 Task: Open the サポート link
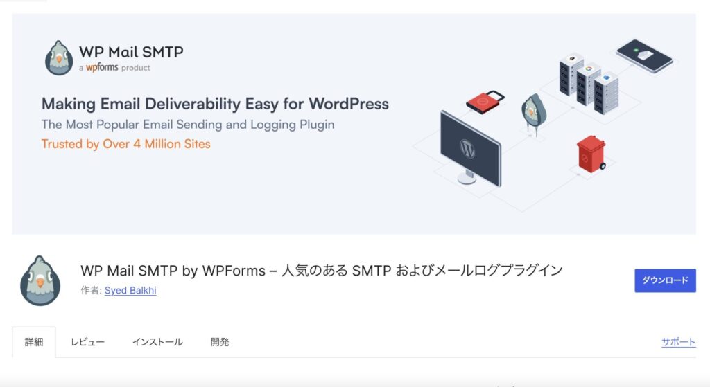tap(678, 342)
